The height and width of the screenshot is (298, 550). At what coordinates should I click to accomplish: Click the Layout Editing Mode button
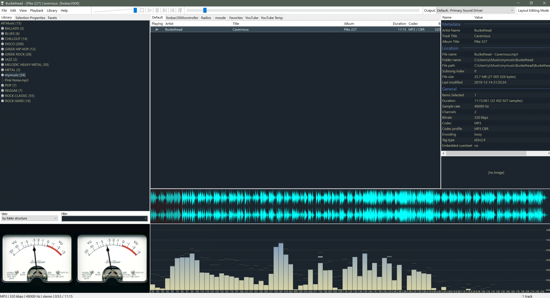(533, 11)
